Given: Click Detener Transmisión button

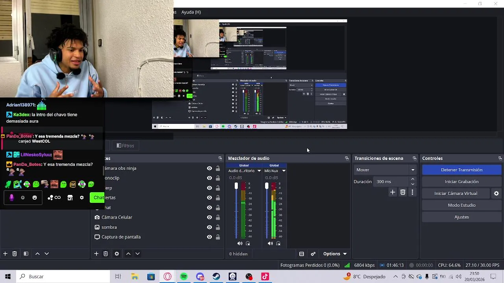Looking at the screenshot, I should click(461, 170).
